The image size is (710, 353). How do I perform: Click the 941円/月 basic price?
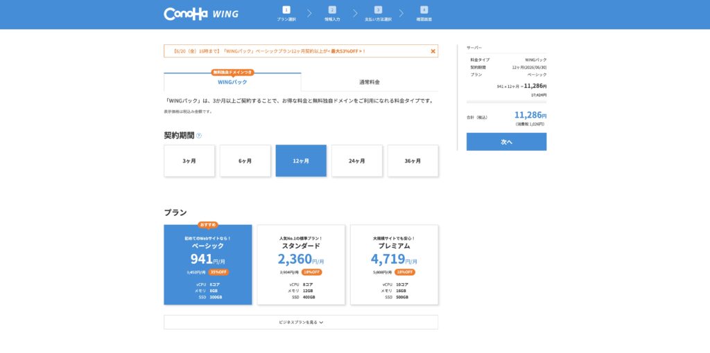click(208, 259)
